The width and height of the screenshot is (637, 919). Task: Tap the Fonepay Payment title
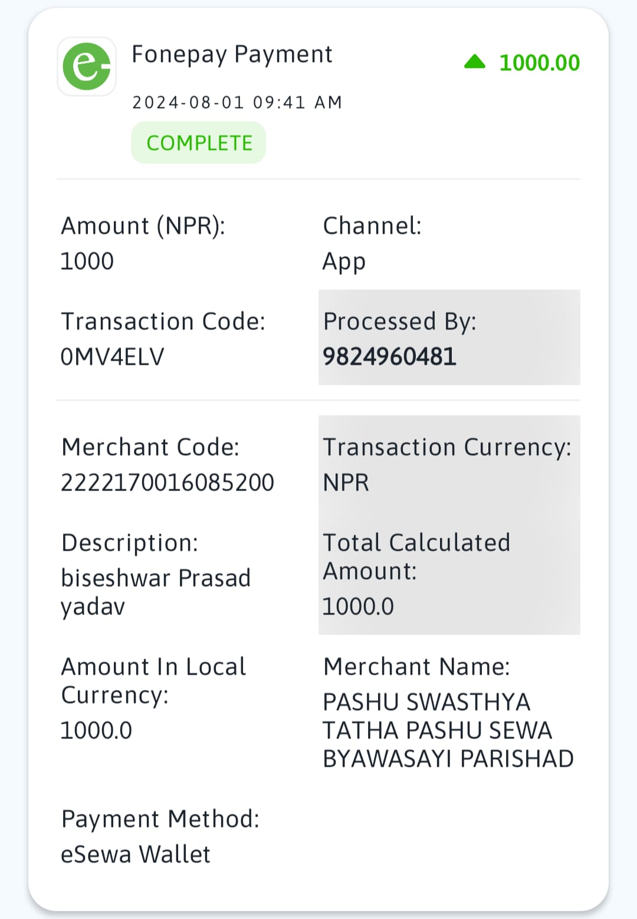pyautogui.click(x=232, y=54)
